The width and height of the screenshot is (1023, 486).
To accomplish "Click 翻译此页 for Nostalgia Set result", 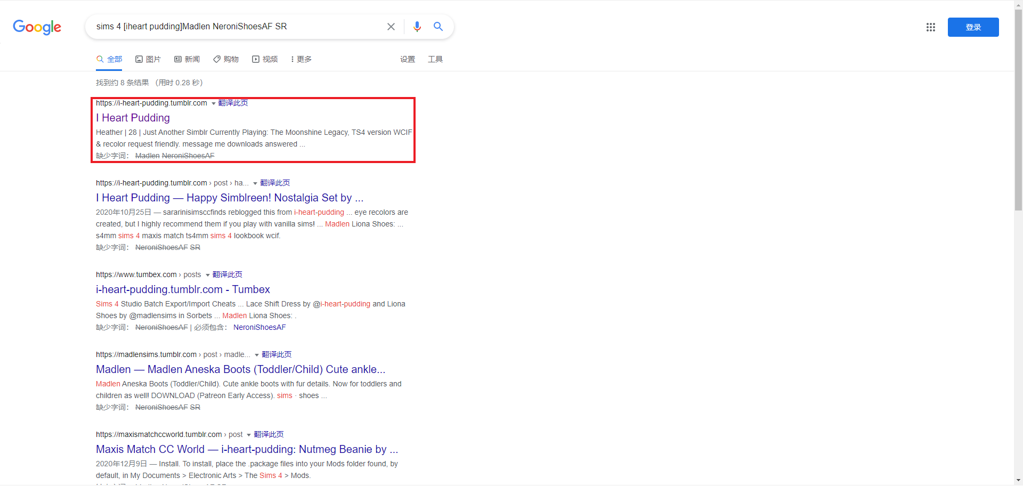I will pos(275,183).
